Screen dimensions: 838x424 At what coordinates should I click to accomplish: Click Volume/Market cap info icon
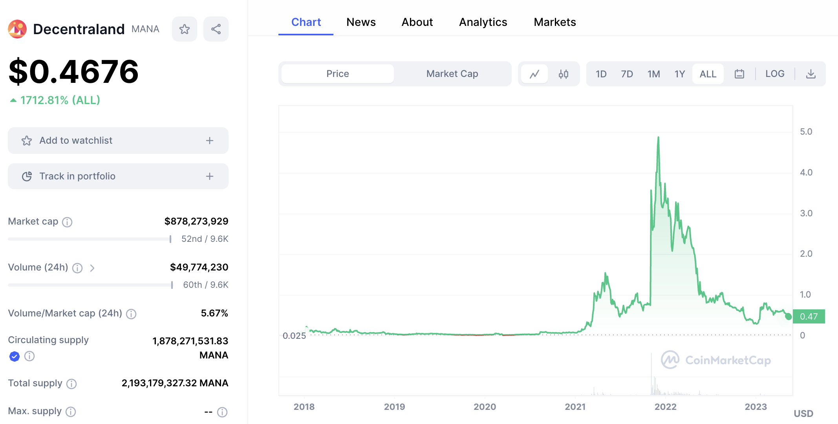pos(131,314)
